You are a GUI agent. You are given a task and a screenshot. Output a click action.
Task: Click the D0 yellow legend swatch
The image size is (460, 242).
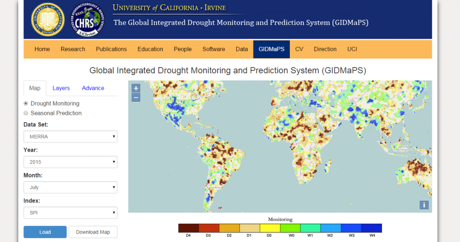click(270, 228)
